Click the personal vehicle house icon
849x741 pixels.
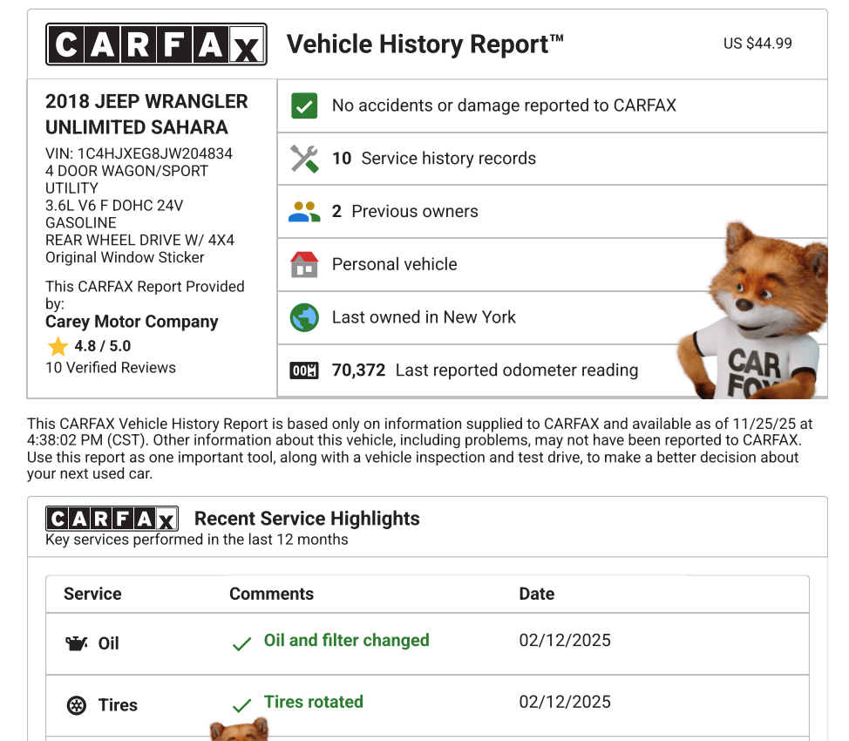point(303,264)
